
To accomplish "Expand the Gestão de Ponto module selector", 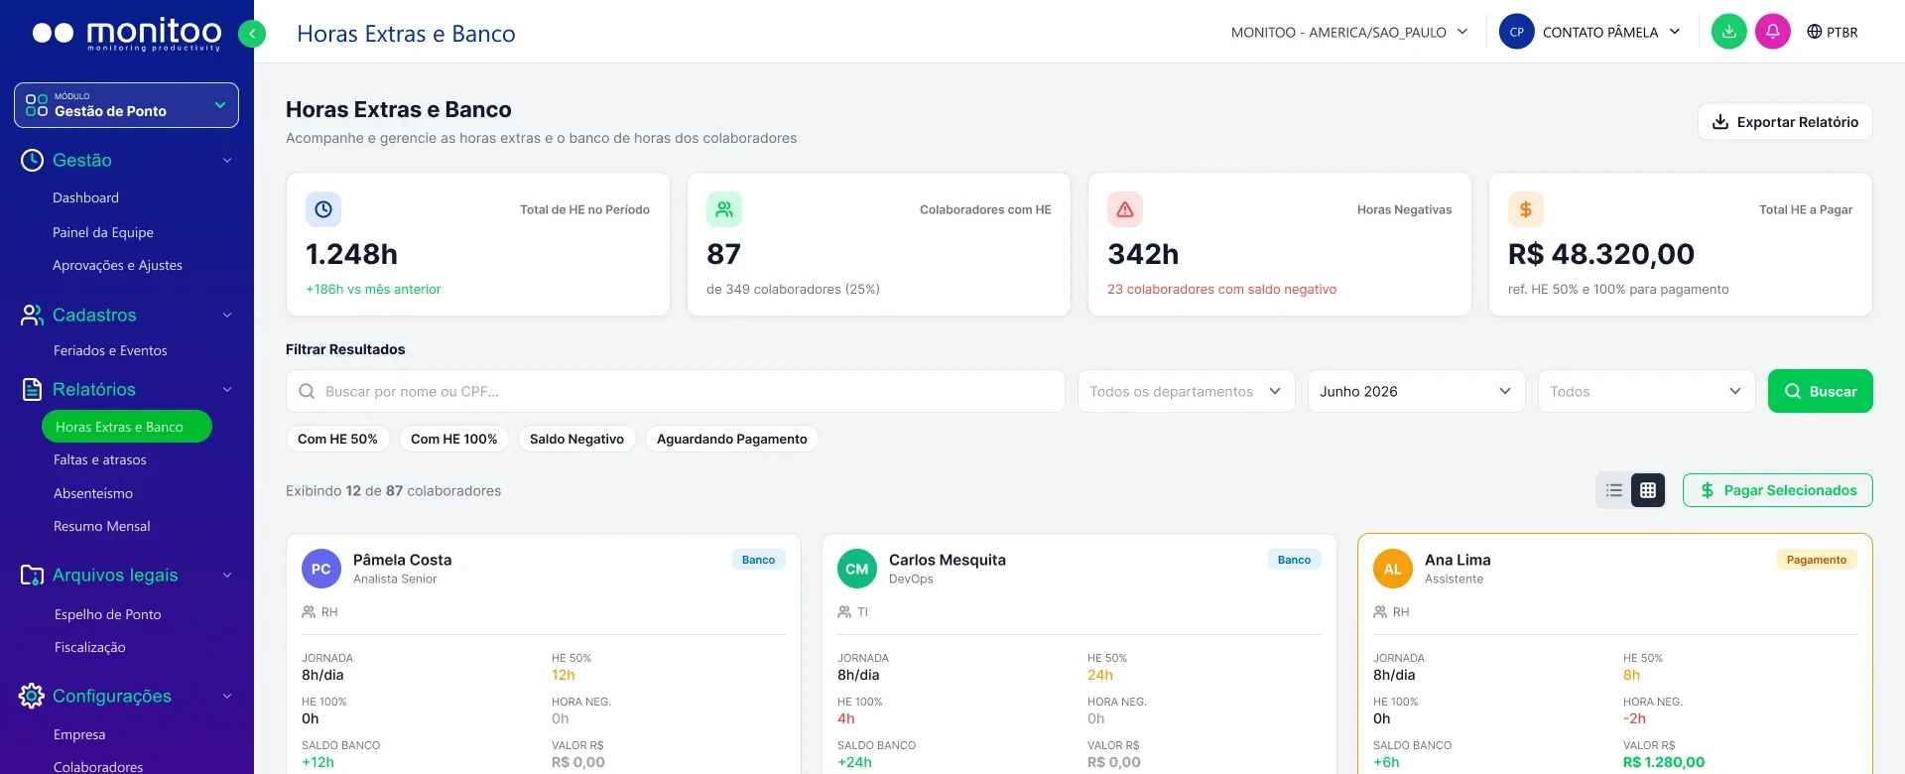I will [126, 105].
